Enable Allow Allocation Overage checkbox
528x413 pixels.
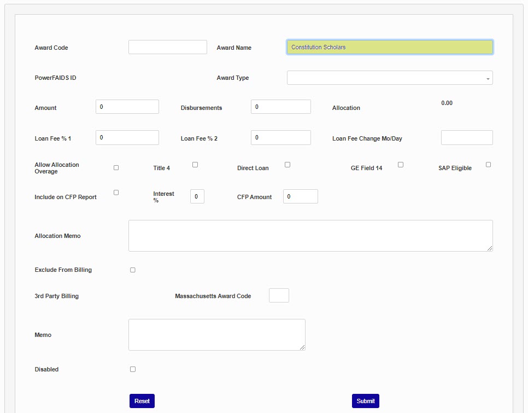[x=116, y=167]
